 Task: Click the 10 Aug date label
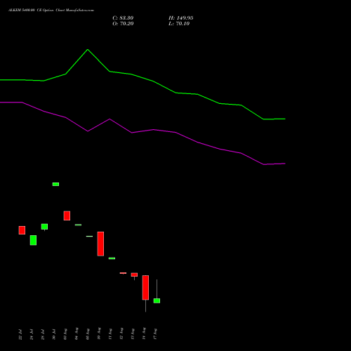click(99, 333)
